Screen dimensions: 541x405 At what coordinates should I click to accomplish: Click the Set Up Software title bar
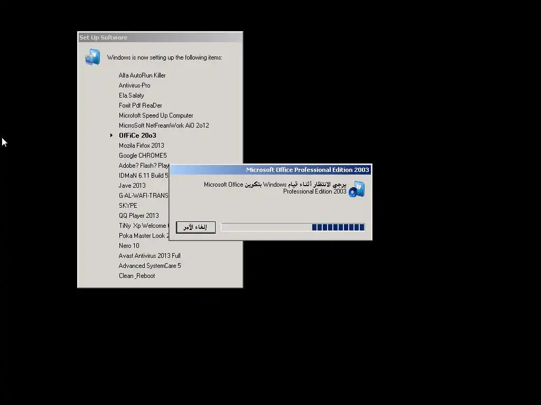click(160, 37)
